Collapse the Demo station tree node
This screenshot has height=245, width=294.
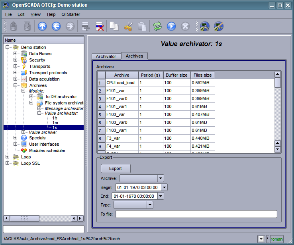[7, 47]
